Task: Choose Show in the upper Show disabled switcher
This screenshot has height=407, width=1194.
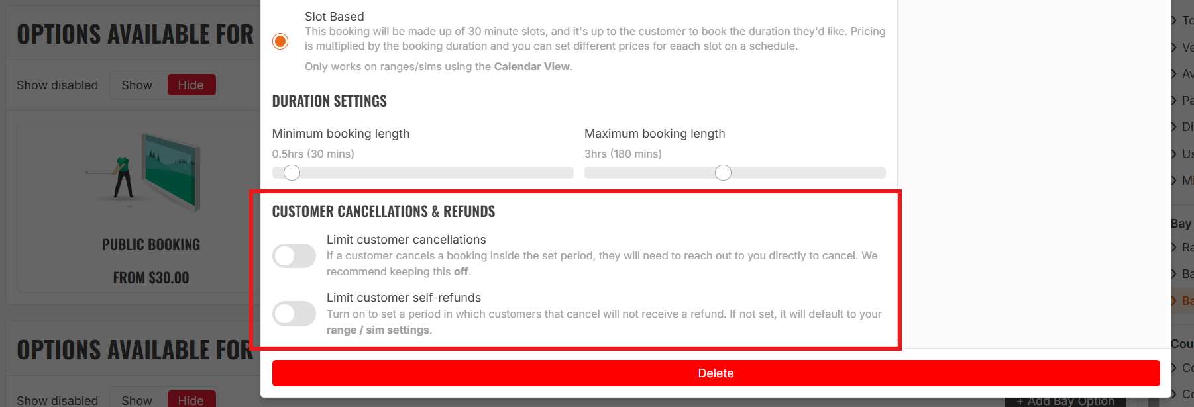Action: 137,85
